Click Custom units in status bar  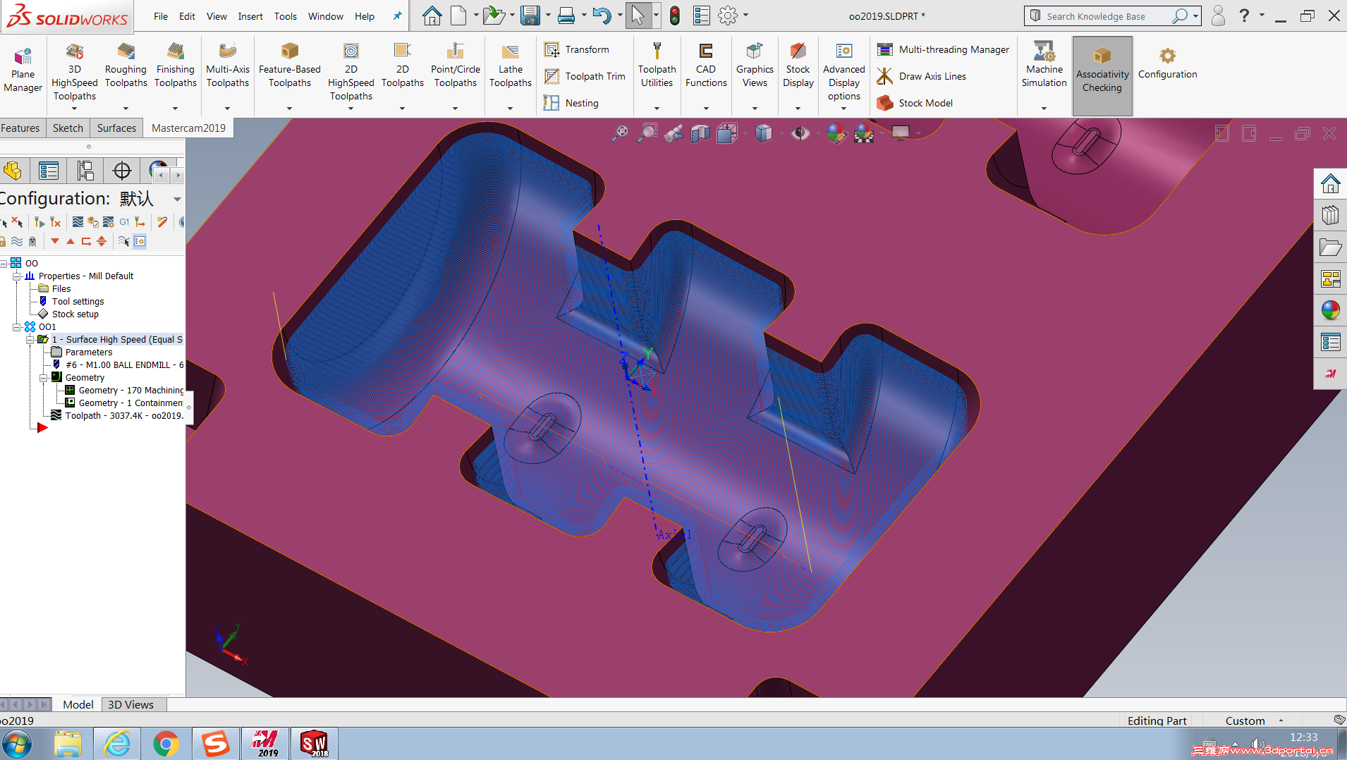click(1245, 721)
